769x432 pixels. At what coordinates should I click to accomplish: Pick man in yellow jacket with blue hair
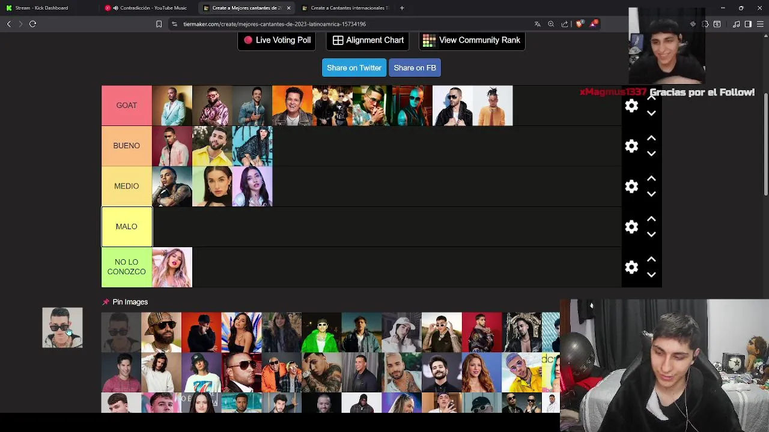point(521,372)
